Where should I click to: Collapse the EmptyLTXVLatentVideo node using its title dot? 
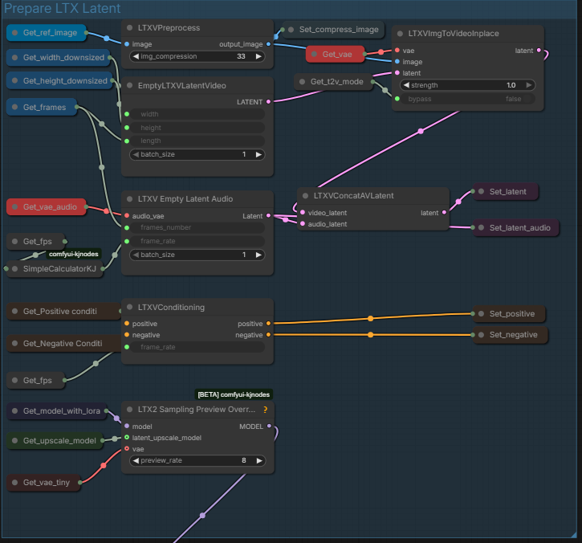[129, 85]
